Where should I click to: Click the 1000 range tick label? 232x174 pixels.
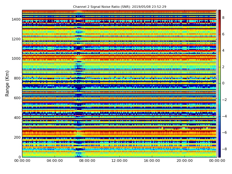click(16, 59)
